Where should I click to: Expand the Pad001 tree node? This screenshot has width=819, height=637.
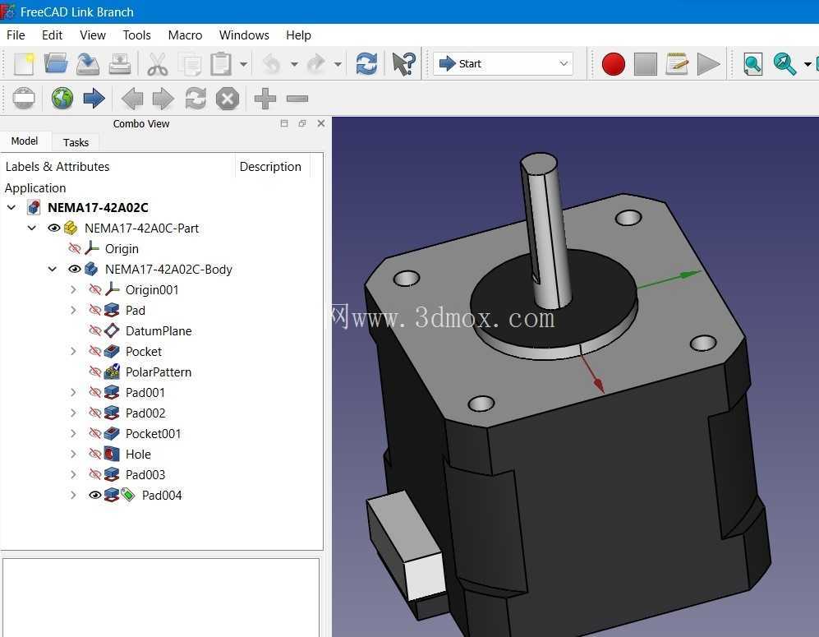73,392
